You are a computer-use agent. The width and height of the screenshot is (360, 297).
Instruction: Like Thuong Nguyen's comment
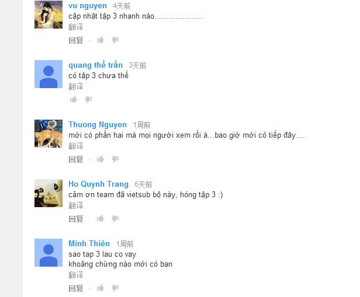(x=101, y=159)
